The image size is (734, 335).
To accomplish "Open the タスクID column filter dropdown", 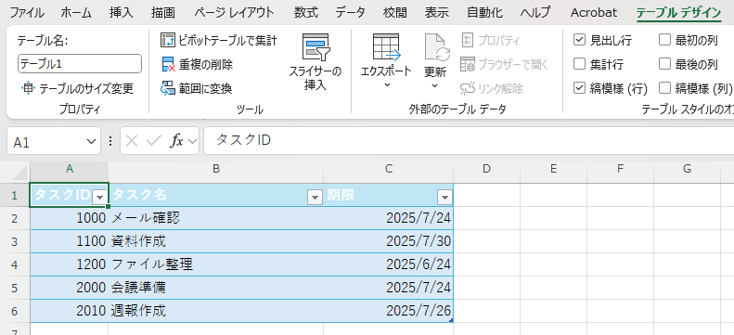I will coord(99,198).
